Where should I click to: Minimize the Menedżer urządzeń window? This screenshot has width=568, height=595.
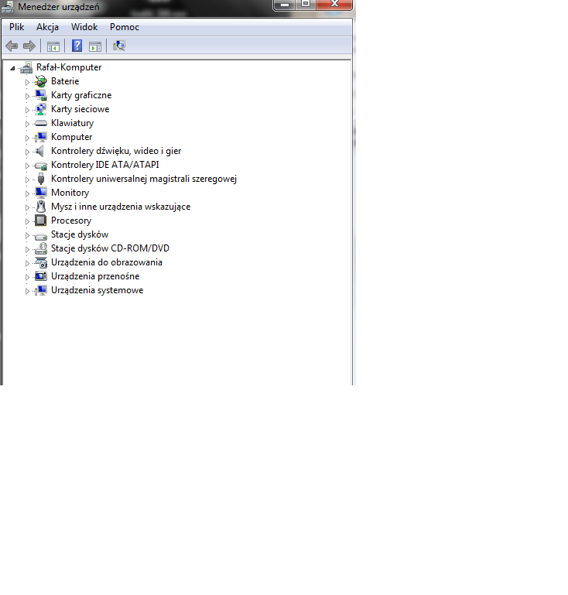point(284,5)
